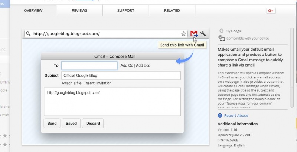
Task: Click the Language English text
Action: tap(231, 145)
